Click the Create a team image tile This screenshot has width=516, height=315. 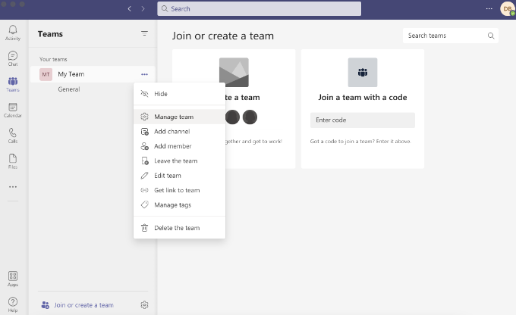(234, 72)
